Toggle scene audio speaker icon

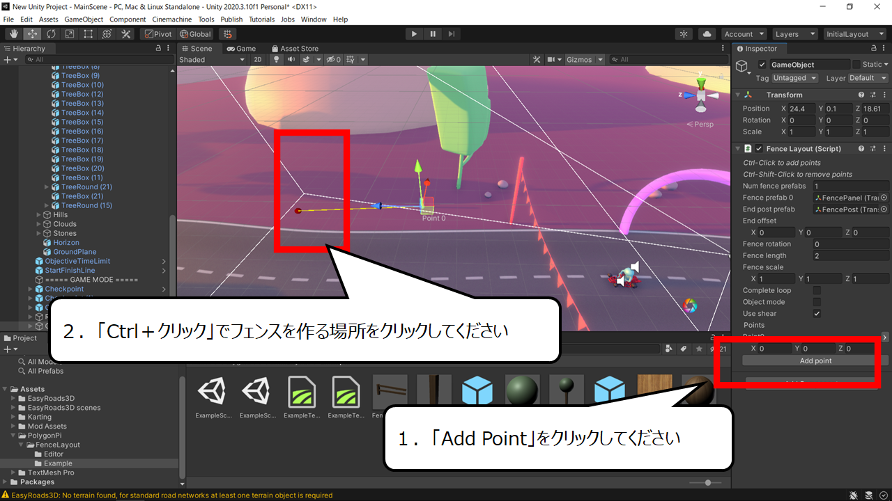291,60
